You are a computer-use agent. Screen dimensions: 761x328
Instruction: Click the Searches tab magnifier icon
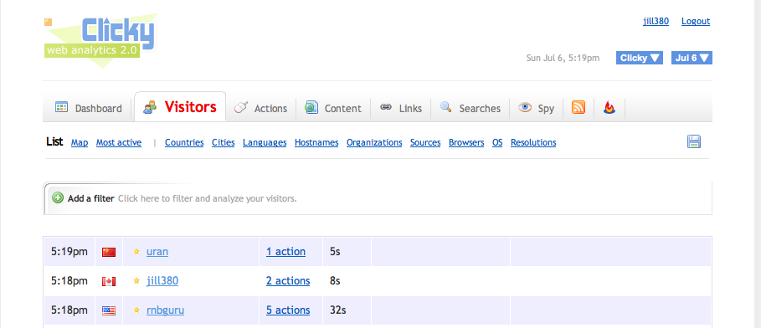click(445, 107)
